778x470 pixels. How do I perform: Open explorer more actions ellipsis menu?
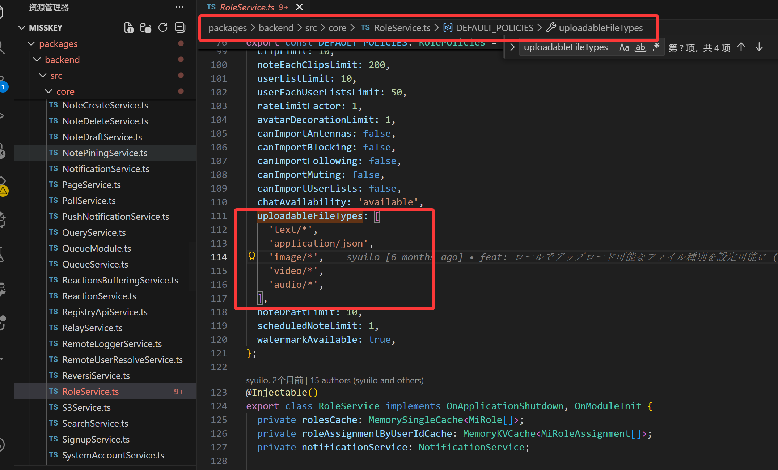click(x=179, y=7)
